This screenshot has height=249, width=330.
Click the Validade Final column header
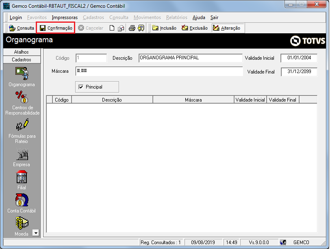click(283, 100)
